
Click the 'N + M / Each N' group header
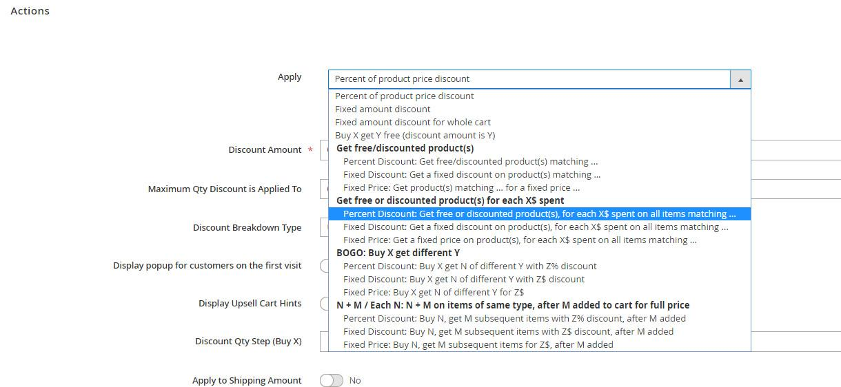tap(513, 305)
